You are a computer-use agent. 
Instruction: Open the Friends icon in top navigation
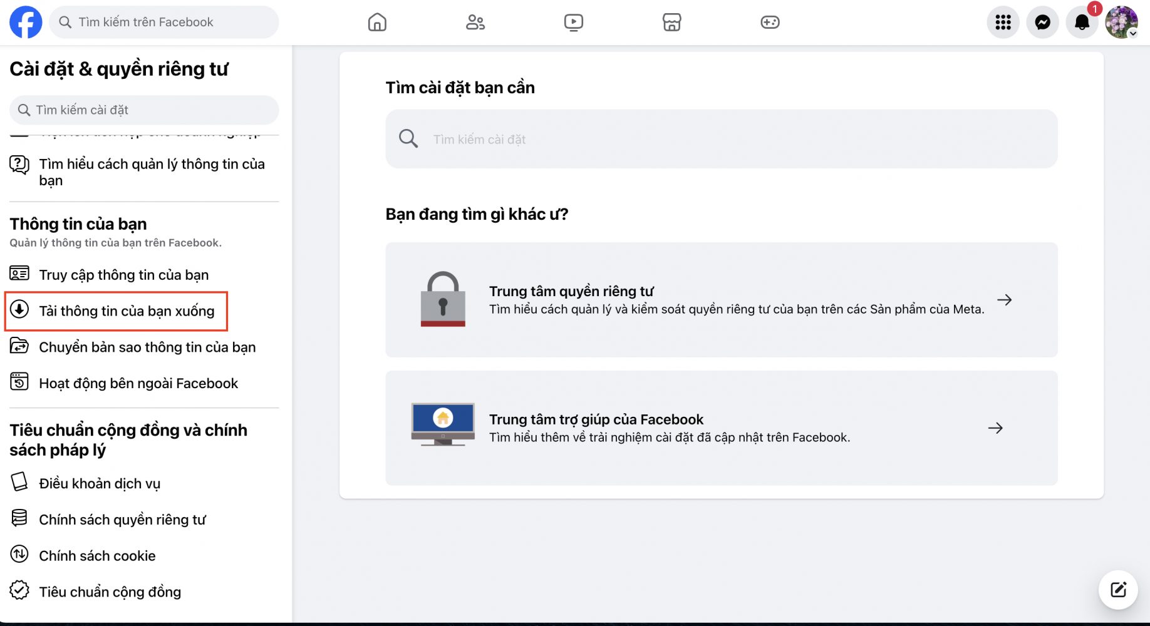(x=475, y=23)
